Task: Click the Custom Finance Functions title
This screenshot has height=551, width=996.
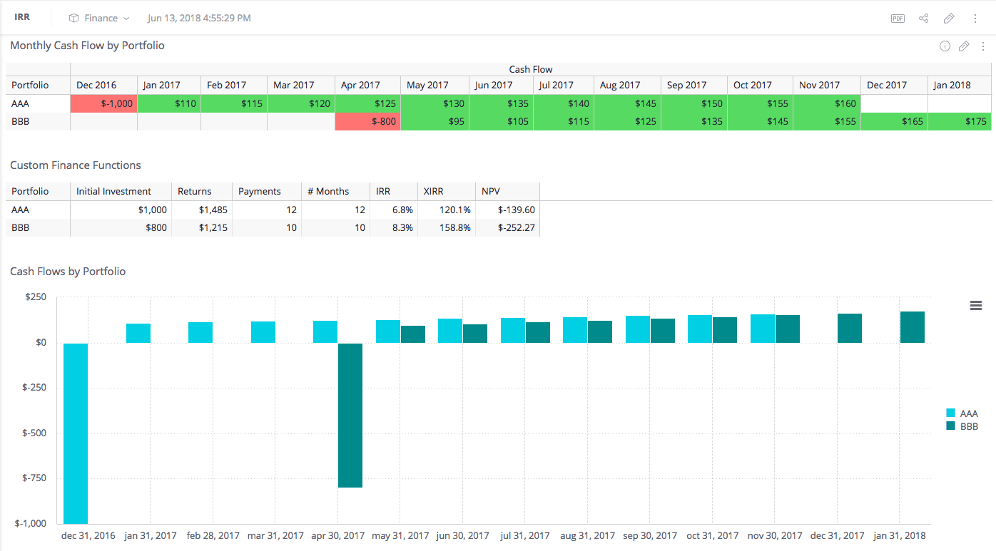Action: 76,165
